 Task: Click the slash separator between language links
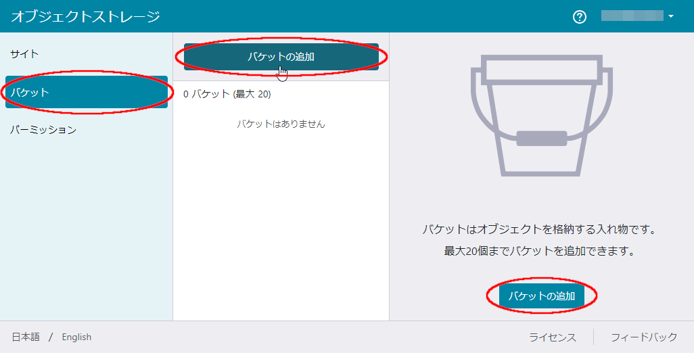point(51,337)
